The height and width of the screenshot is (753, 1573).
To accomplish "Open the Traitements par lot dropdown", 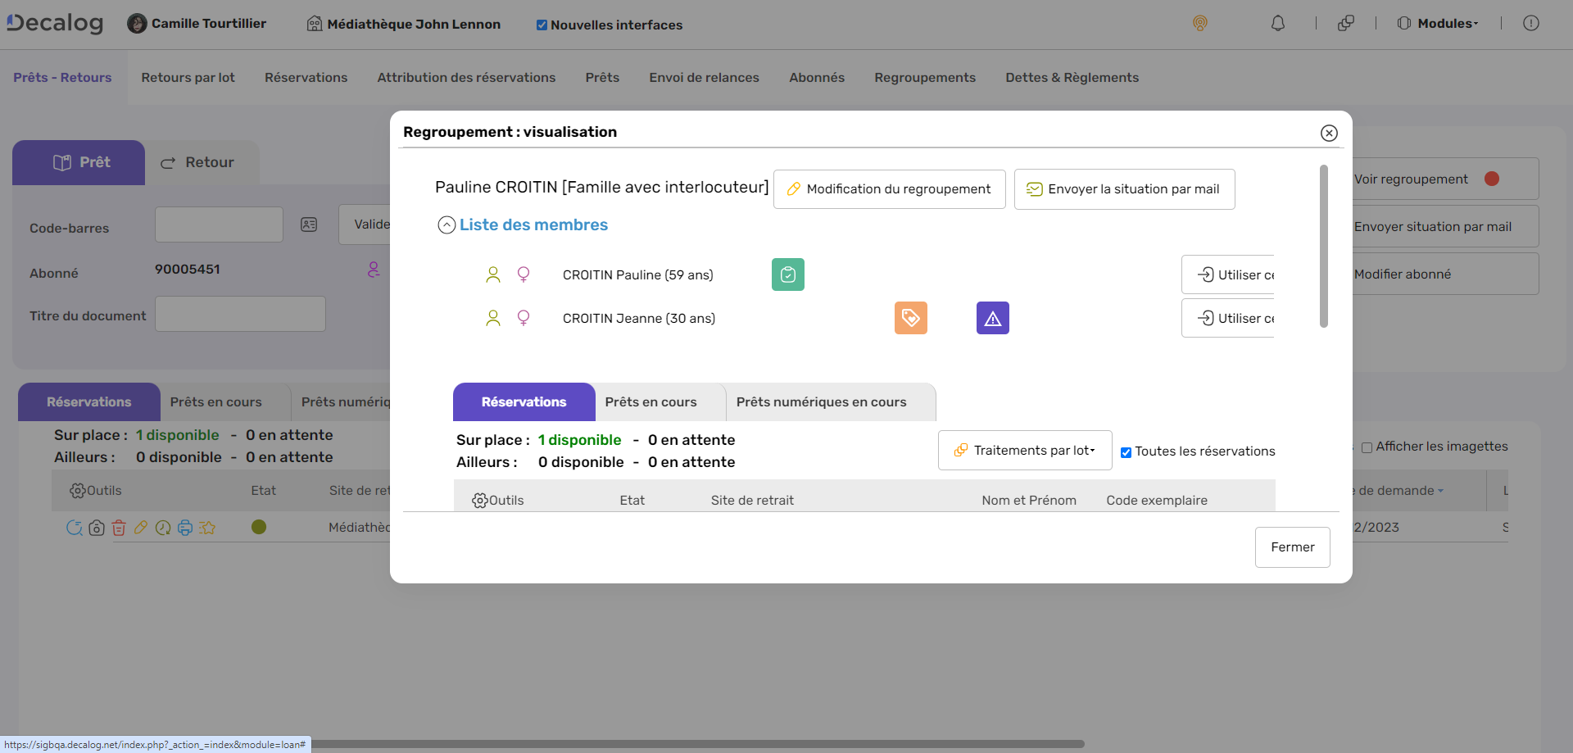I will 1024,450.
